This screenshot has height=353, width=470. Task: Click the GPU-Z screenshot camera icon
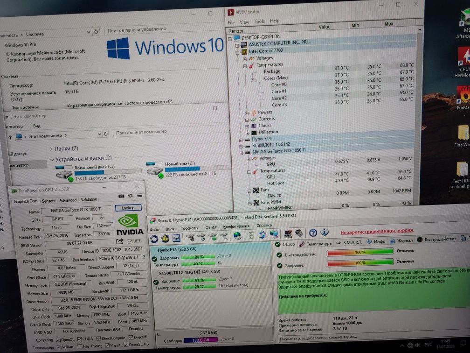pos(121,196)
